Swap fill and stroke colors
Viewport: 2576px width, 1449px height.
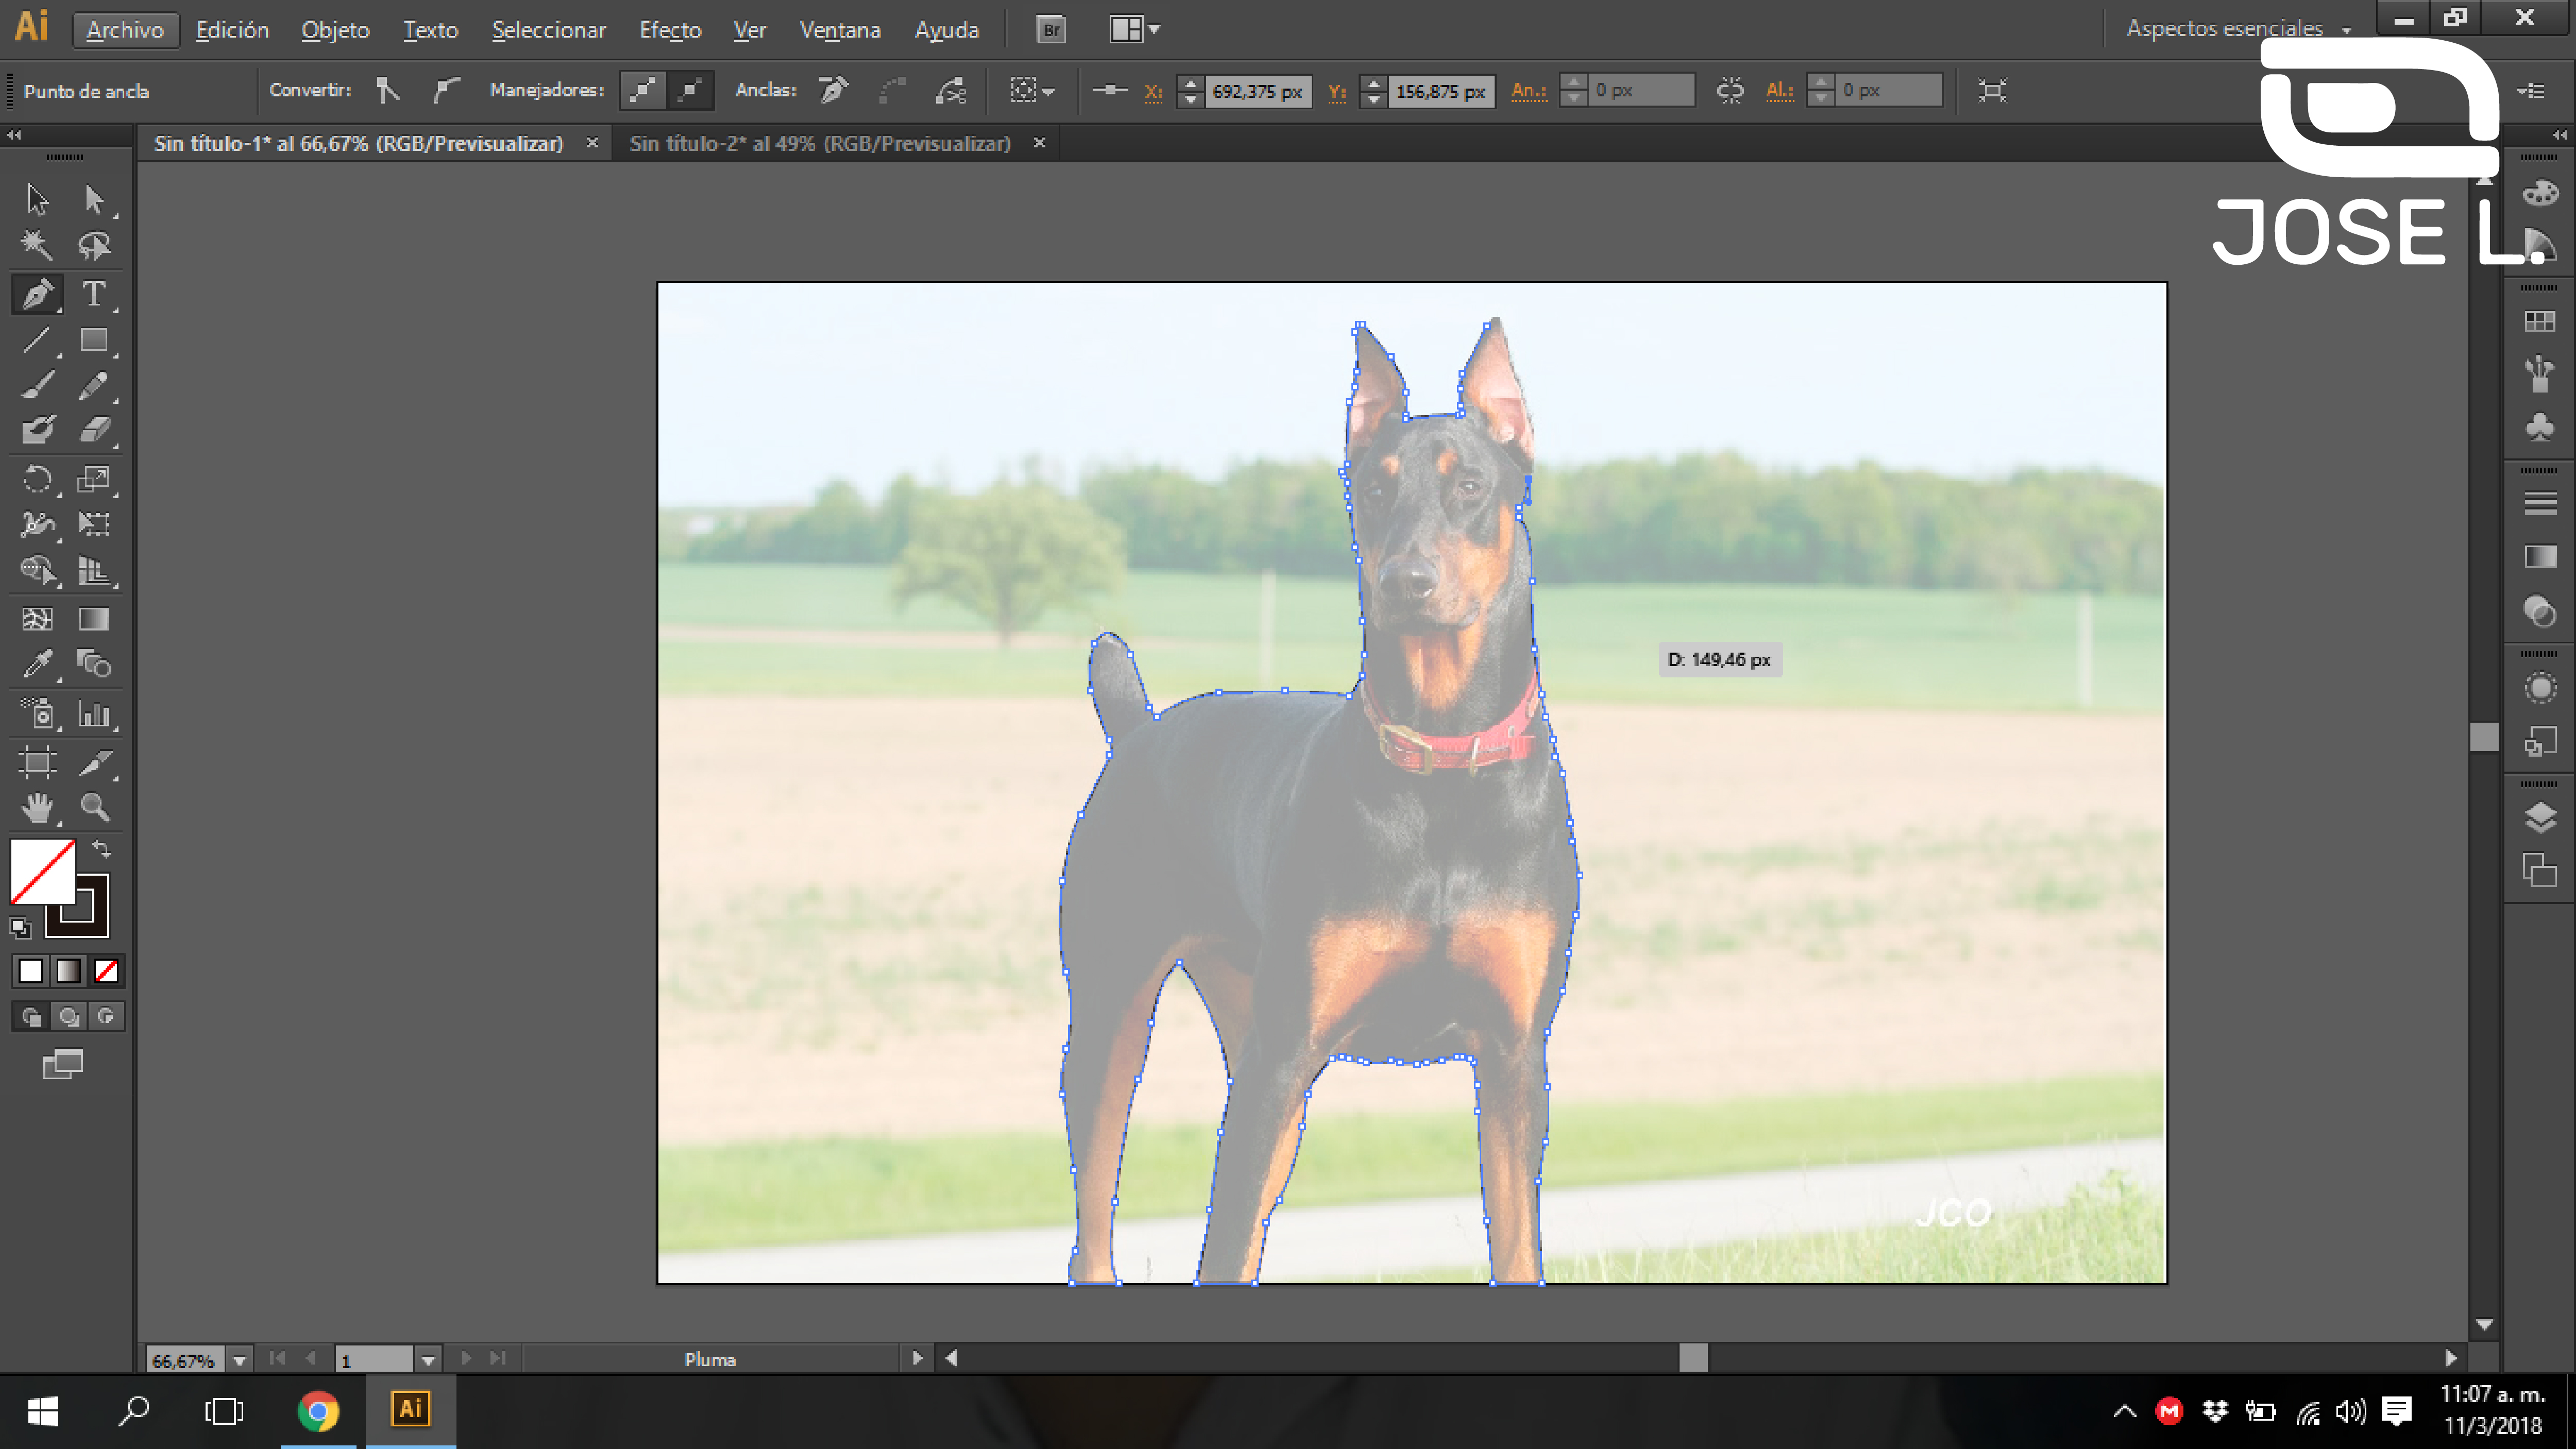click(x=101, y=850)
